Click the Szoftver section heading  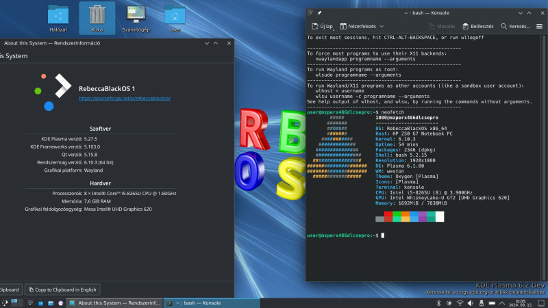[100, 129]
